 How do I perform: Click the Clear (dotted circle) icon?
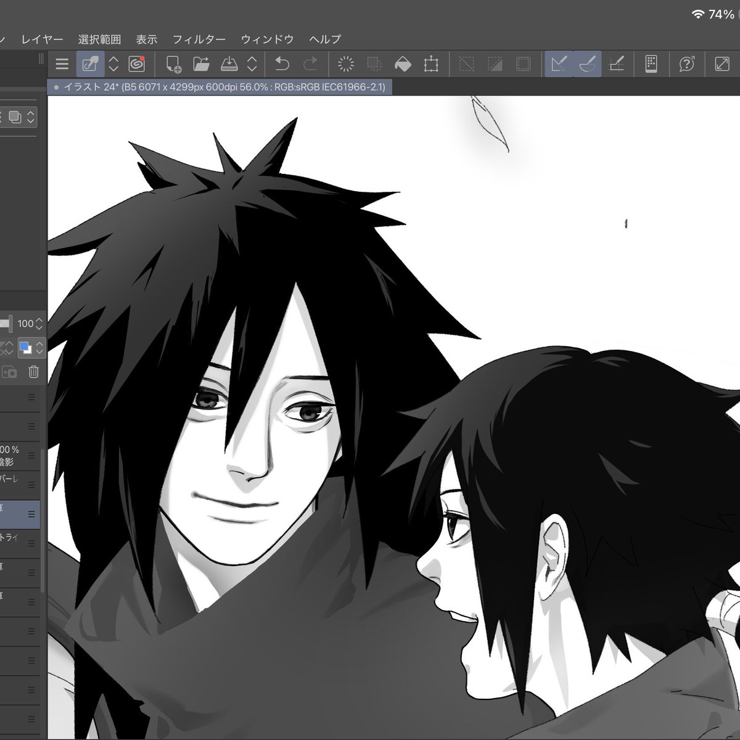click(347, 64)
